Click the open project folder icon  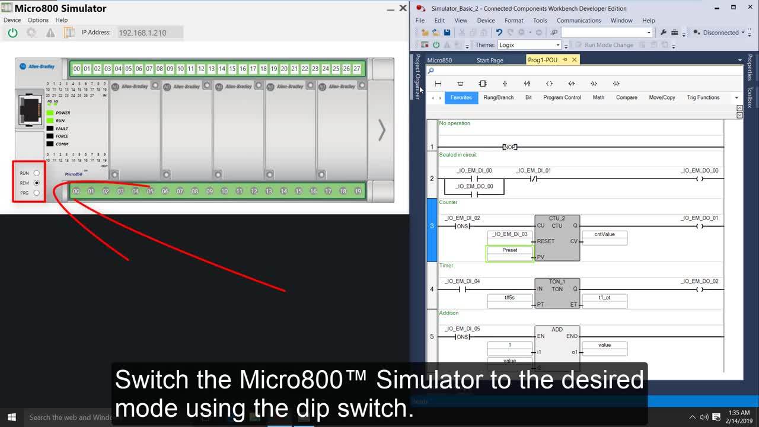436,33
